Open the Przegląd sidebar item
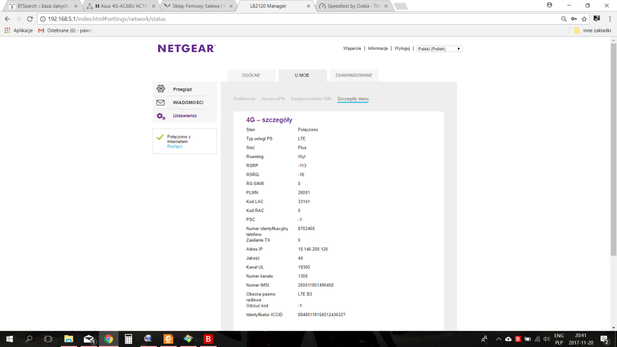This screenshot has height=347, width=617. 185,89
